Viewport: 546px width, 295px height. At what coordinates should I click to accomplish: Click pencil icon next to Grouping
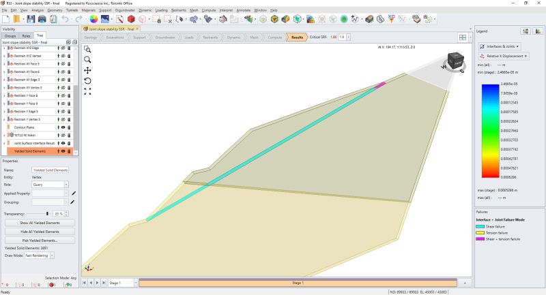point(72,202)
